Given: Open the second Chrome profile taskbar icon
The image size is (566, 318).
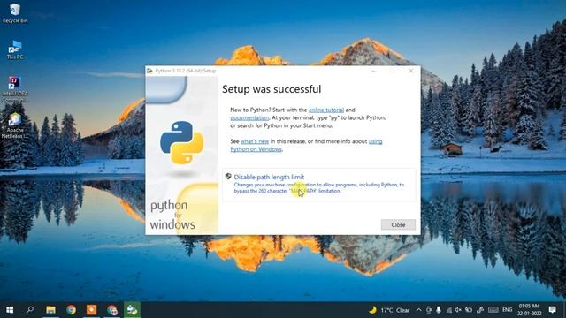Looking at the screenshot, I should (112, 310).
